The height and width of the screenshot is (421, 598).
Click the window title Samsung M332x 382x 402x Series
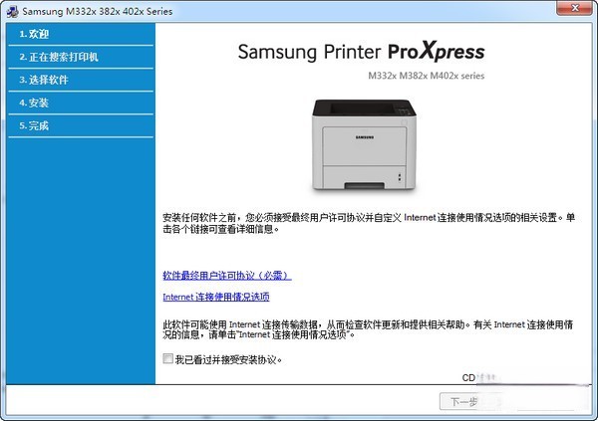[98, 11]
